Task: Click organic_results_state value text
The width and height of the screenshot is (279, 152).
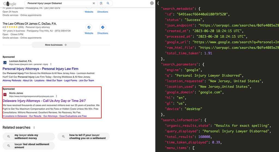Action: (x=242, y=126)
